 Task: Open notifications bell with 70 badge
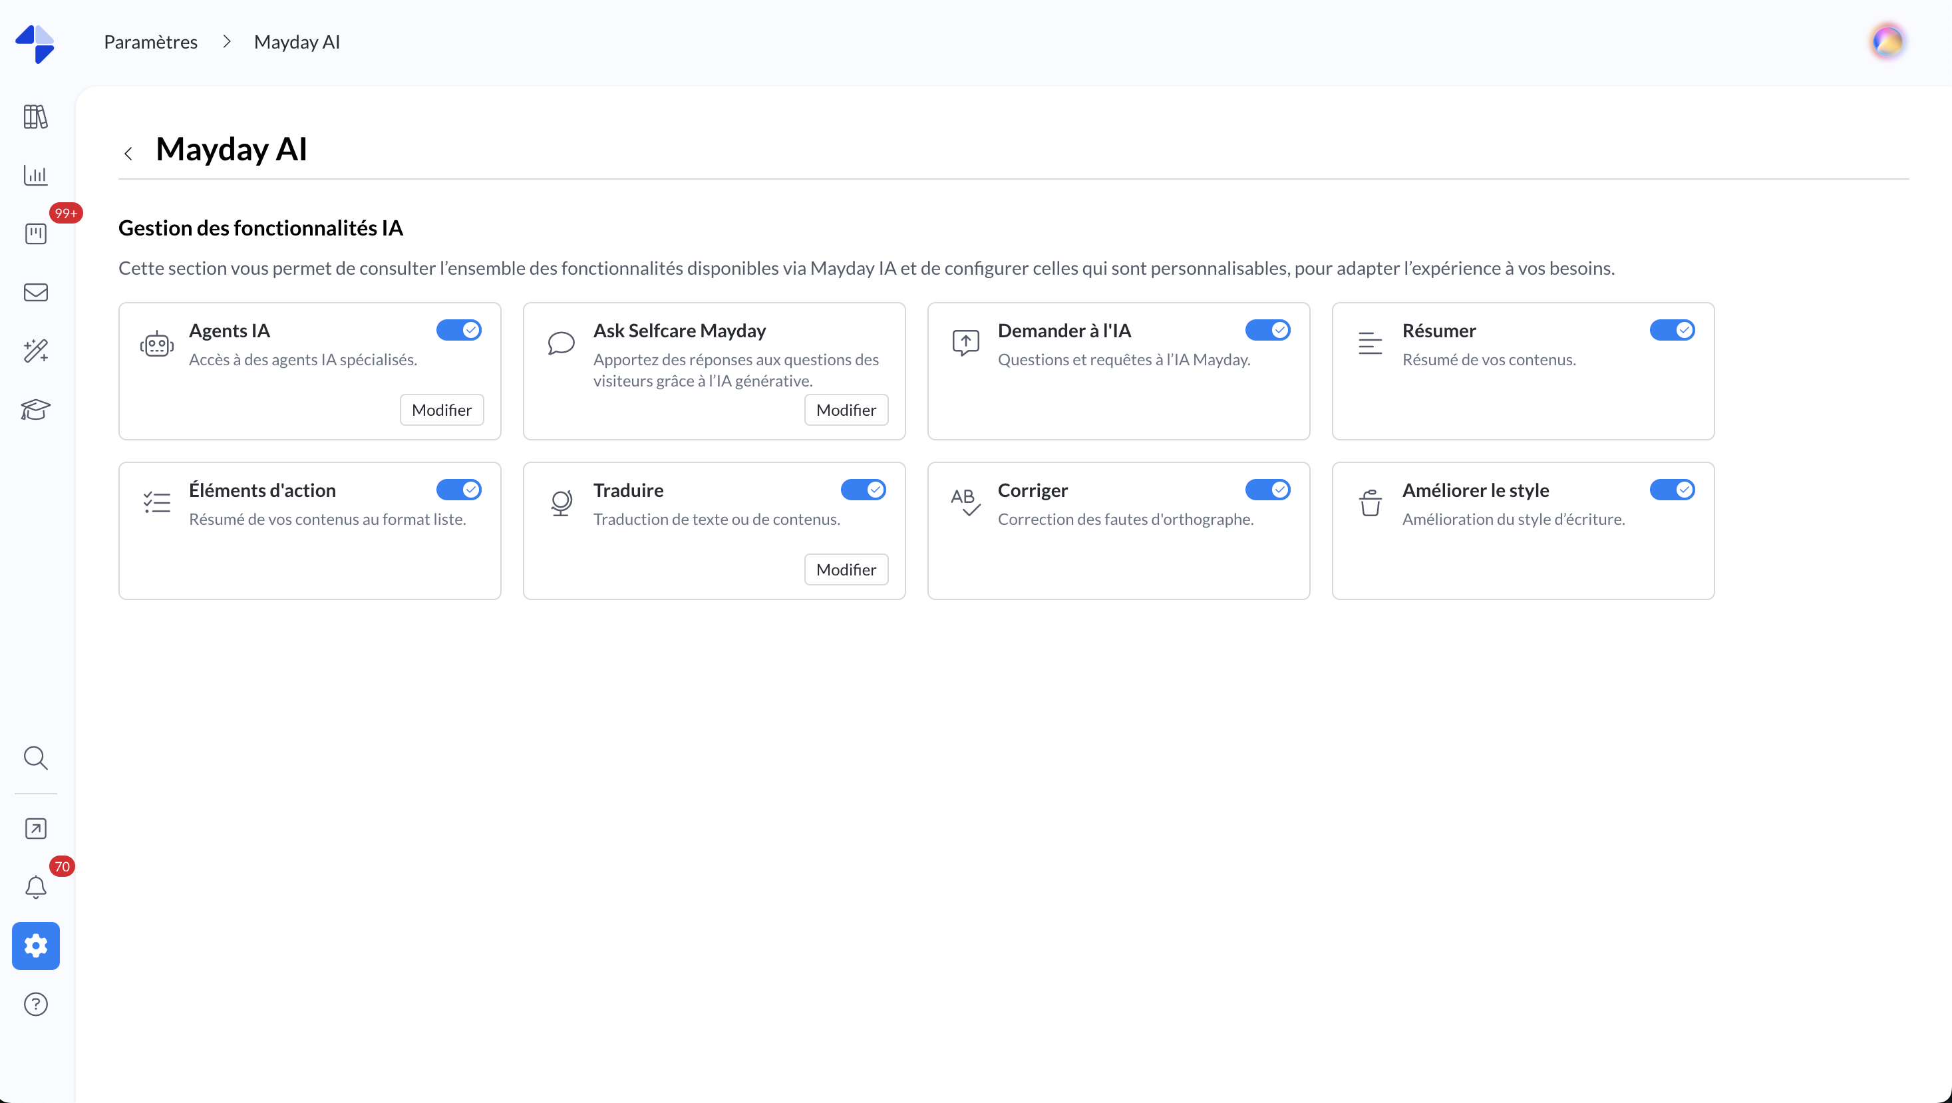[x=36, y=887]
